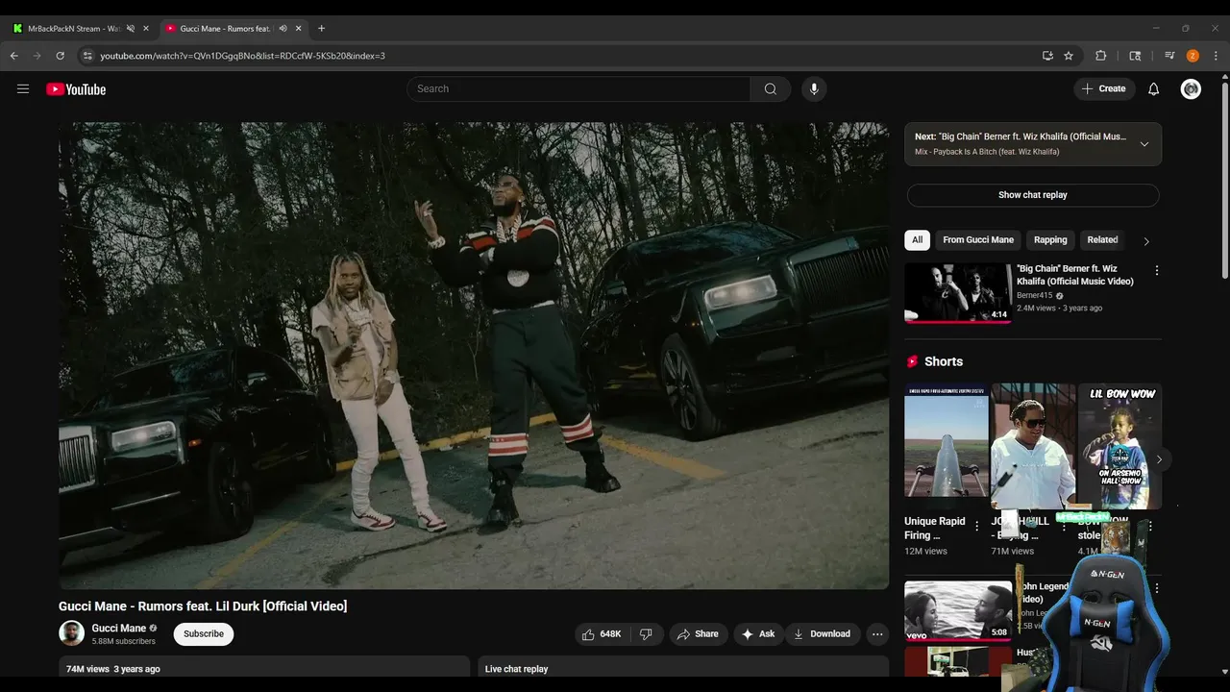Reload the page with the refresh icon
The width and height of the screenshot is (1230, 692).
(60, 56)
